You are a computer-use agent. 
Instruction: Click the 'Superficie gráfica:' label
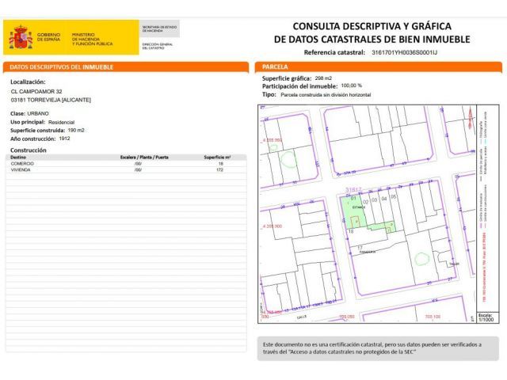coord(287,78)
